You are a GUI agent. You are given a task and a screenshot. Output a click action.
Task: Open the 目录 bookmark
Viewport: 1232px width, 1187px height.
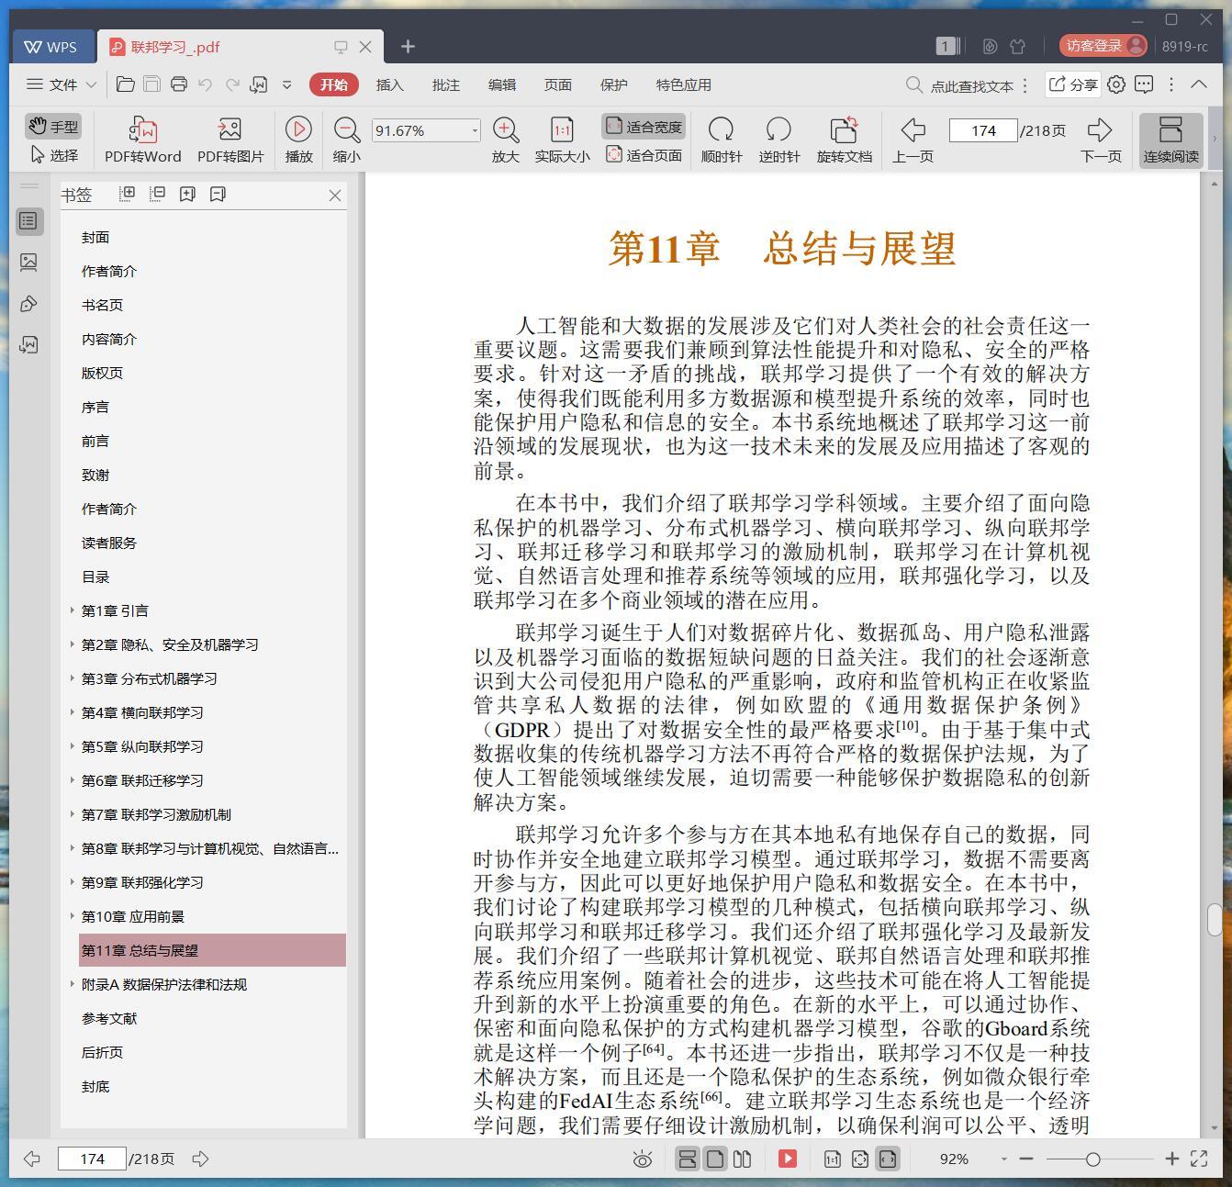coord(95,577)
